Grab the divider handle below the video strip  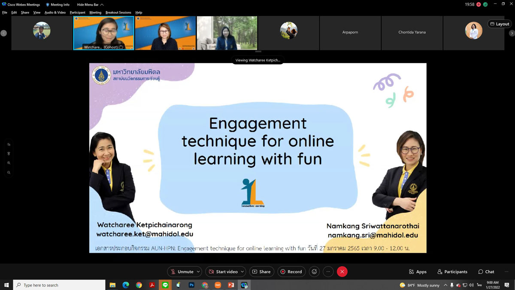(258, 52)
